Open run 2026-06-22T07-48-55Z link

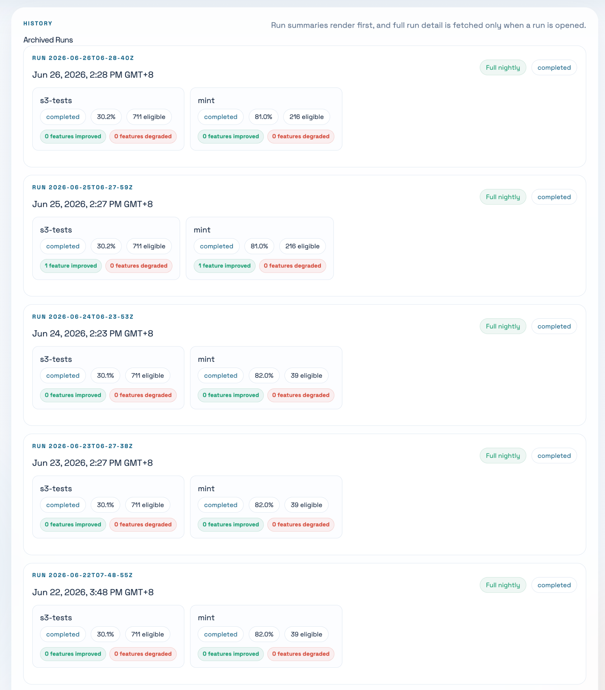(x=83, y=575)
